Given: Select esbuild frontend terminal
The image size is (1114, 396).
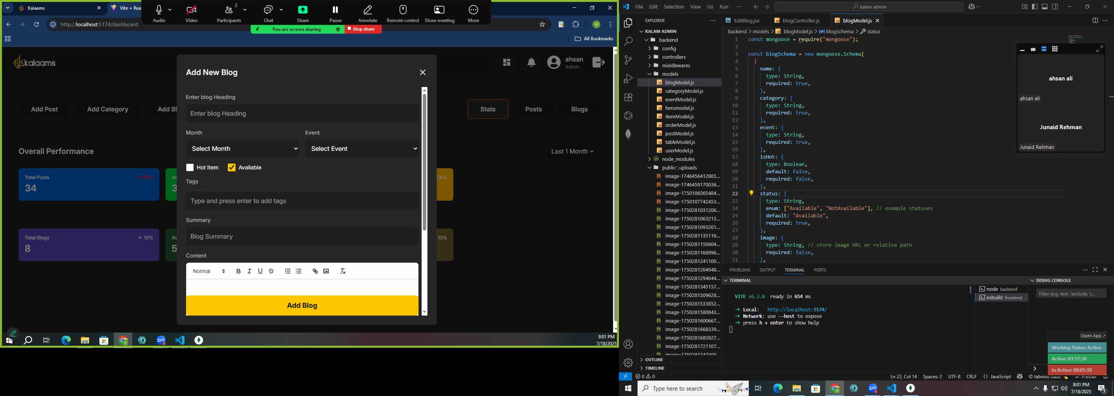Looking at the screenshot, I should (1001, 298).
